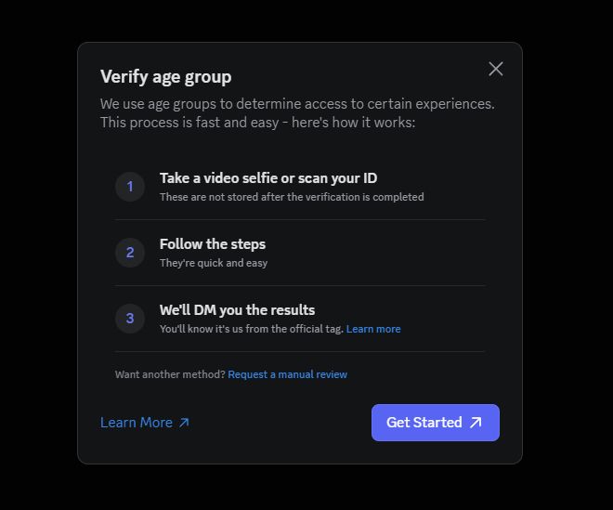Request a manual review
This screenshot has height=510, width=613.
click(x=287, y=374)
